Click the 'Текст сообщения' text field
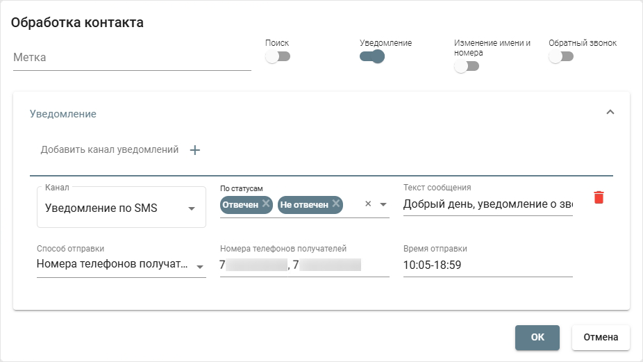This screenshot has width=643, height=362. [487, 204]
